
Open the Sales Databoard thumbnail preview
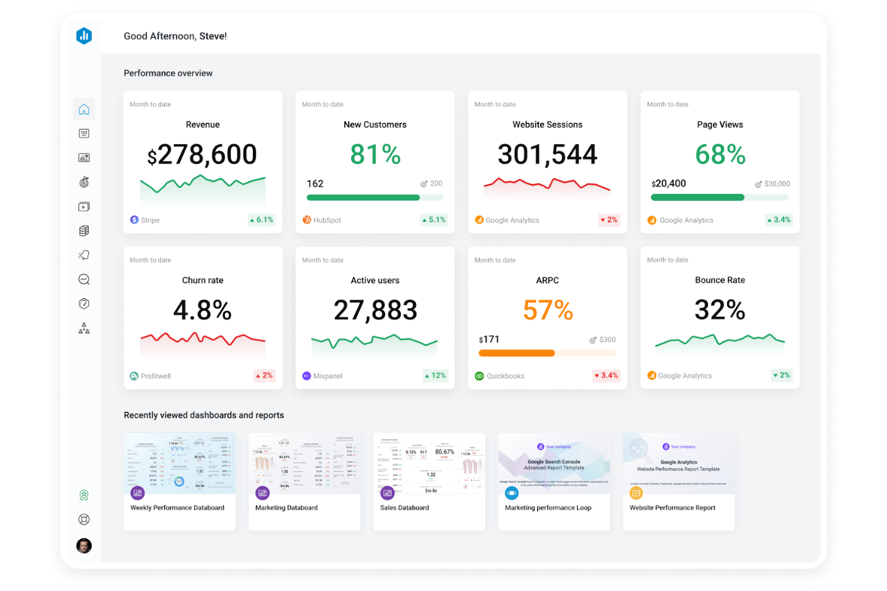pyautogui.click(x=429, y=463)
